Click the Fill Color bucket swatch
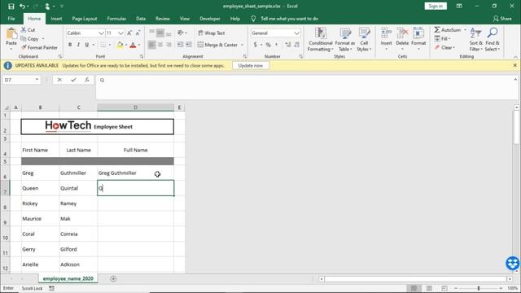This screenshot has height=293, width=521. [120, 45]
